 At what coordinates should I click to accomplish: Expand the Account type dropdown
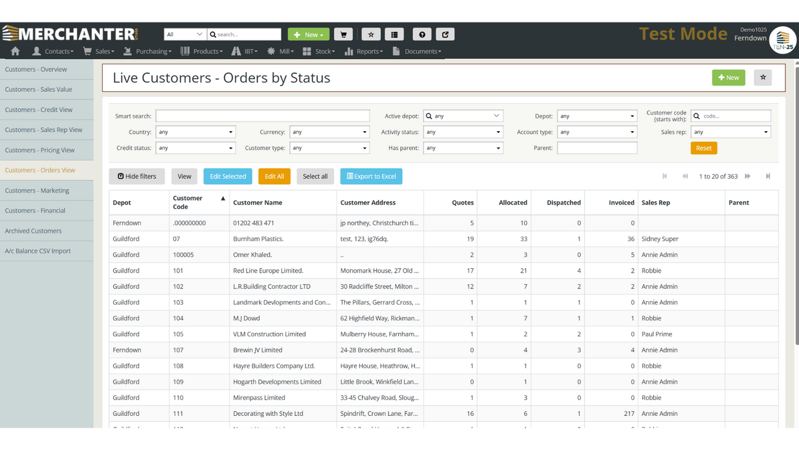597,132
